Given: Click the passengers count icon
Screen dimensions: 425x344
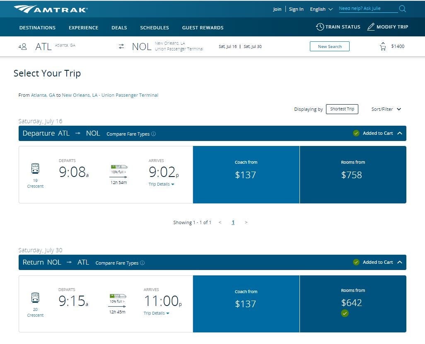Looking at the screenshot, I should pos(22,47).
